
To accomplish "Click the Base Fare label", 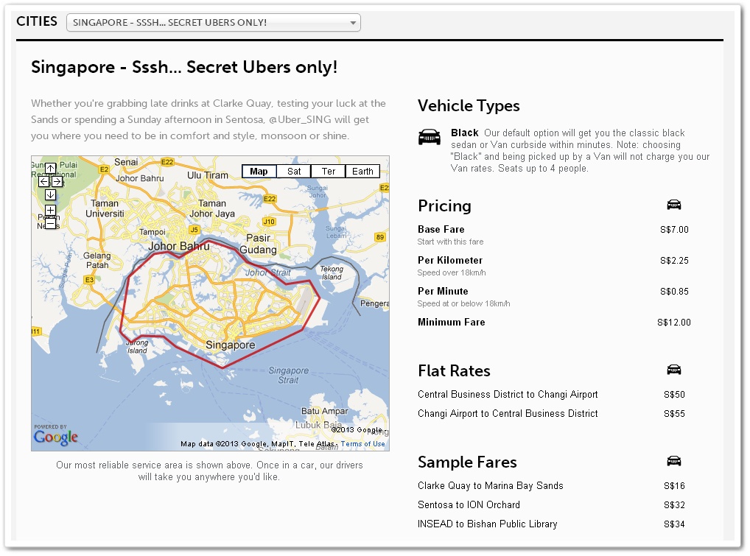I will (x=441, y=230).
